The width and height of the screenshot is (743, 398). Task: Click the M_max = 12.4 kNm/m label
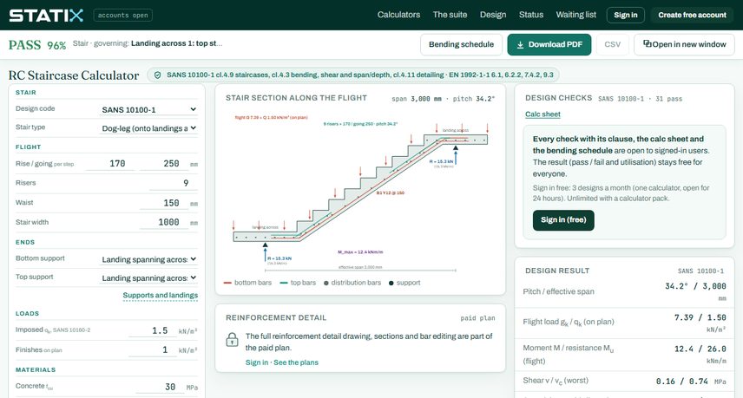360,252
